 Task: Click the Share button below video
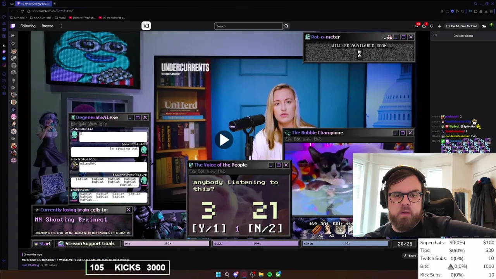[x=410, y=256]
